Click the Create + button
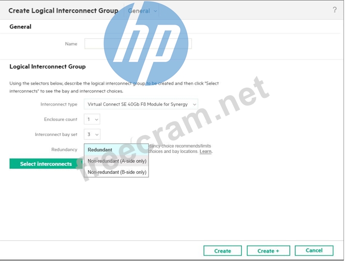Image resolution: width=345 pixels, height=261 pixels. 268,251
